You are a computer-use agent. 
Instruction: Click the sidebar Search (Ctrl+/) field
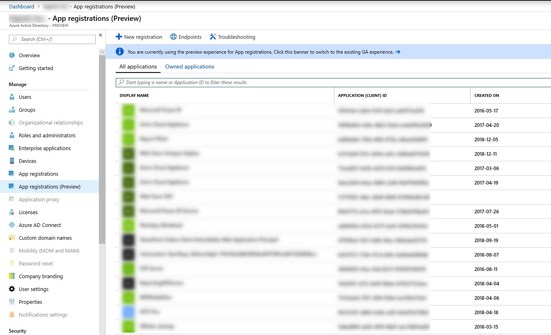(x=52, y=39)
